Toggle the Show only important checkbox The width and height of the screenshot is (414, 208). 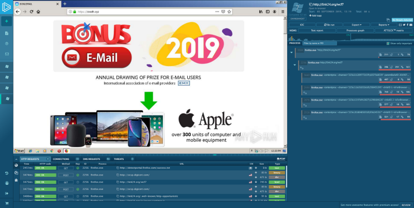tap(388, 43)
